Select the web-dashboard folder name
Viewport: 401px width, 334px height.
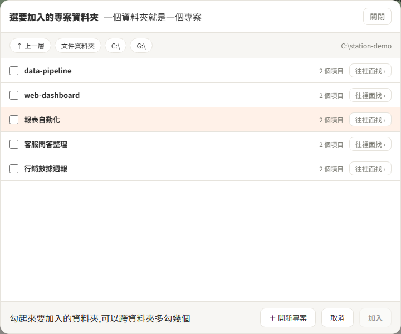52,95
